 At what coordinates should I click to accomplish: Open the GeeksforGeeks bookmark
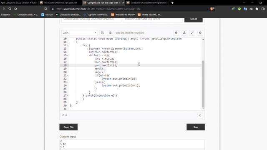point(26,15)
